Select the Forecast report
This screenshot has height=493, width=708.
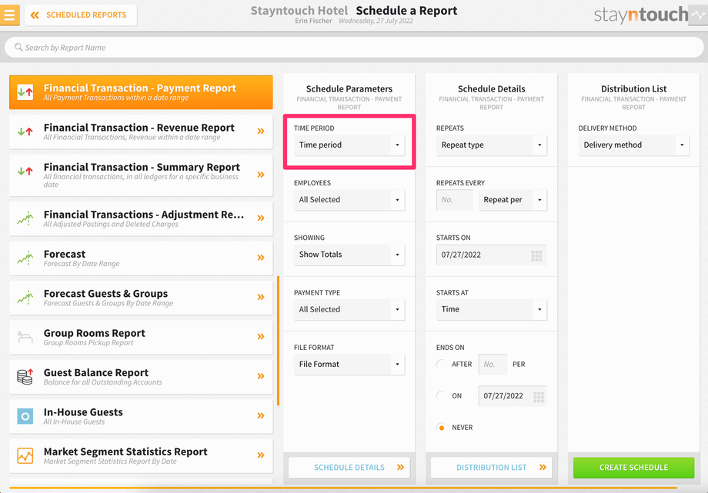tap(141, 258)
